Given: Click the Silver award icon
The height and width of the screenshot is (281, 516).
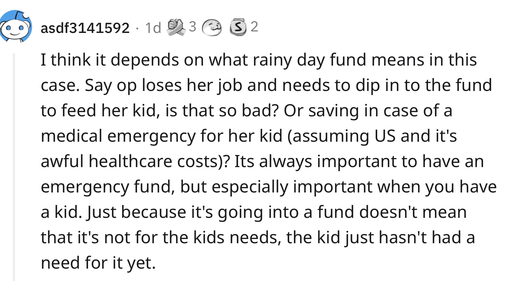Looking at the screenshot, I should click(x=238, y=27).
